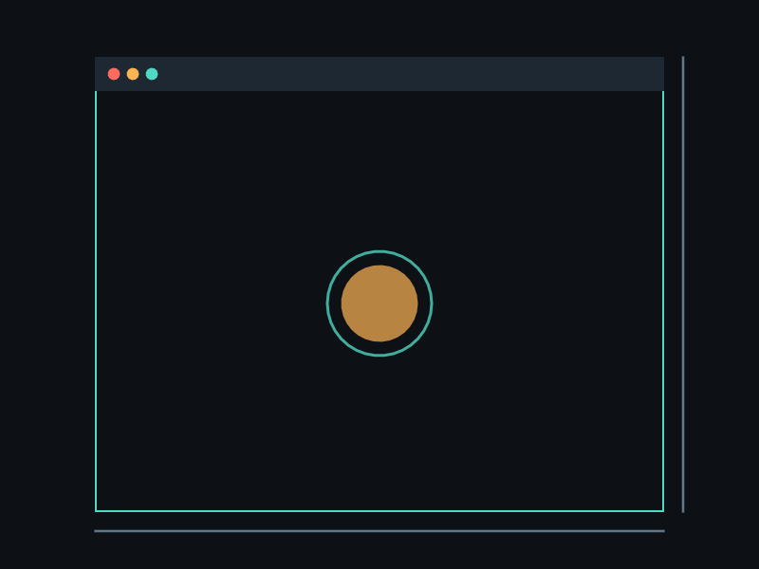Click the red close window dot
This screenshot has height=569, width=759.
pos(114,74)
